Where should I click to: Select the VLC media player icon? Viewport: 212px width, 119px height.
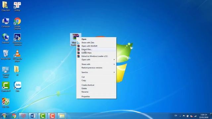tap(17, 56)
